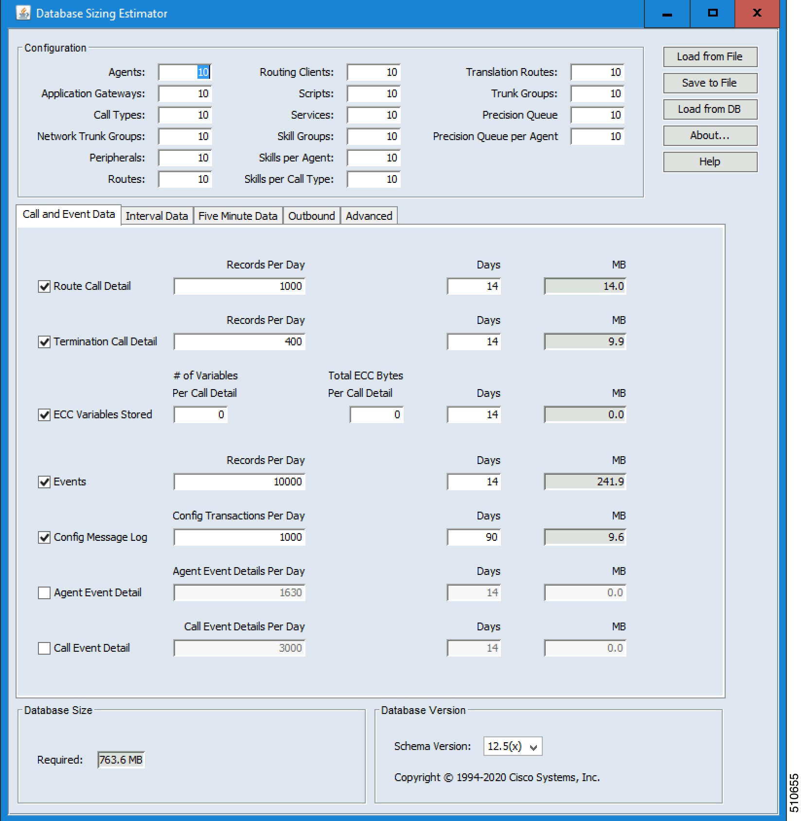Switch to the Outbound tab
Screen dimensions: 801x821
pos(311,216)
